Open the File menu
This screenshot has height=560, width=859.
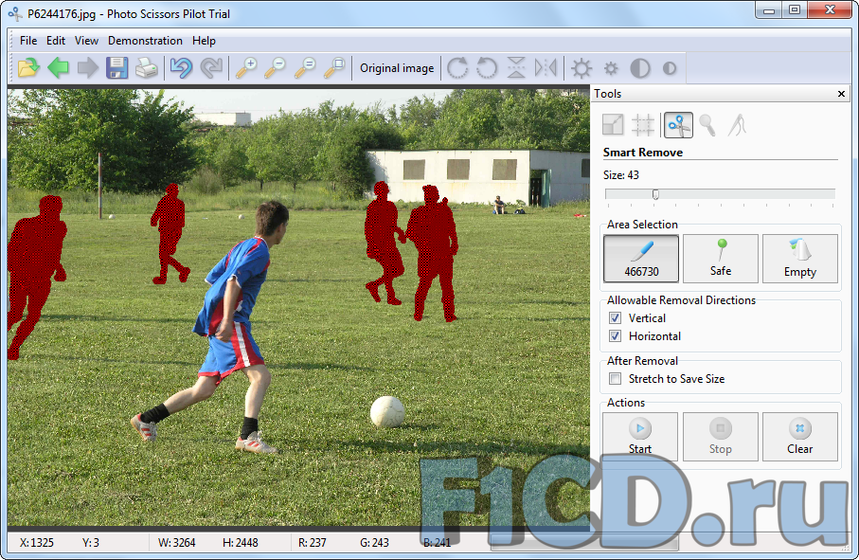(x=28, y=41)
